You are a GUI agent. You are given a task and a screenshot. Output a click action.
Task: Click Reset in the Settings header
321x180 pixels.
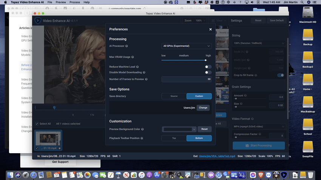258,20
